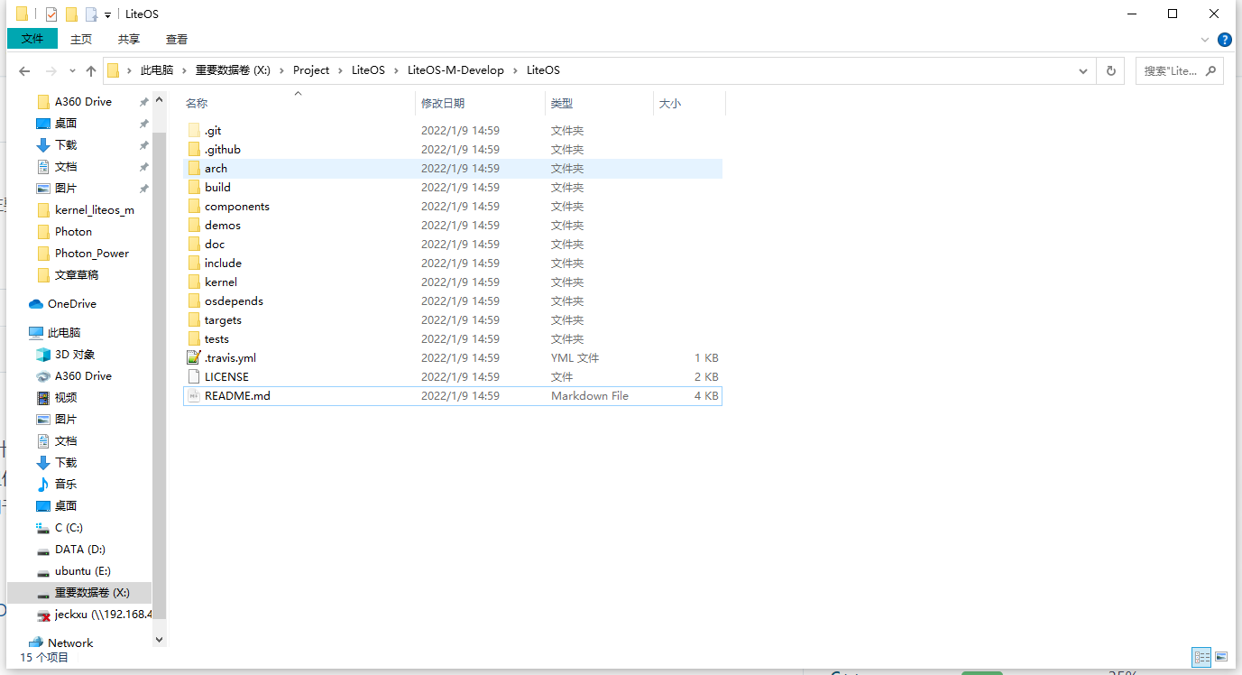Select the targets folder
Screen dimensions: 1242x675
pos(453,320)
